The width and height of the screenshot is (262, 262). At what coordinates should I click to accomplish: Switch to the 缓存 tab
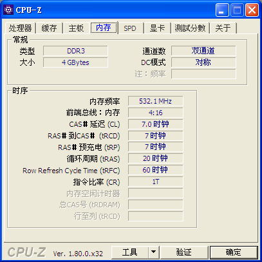coord(50,28)
